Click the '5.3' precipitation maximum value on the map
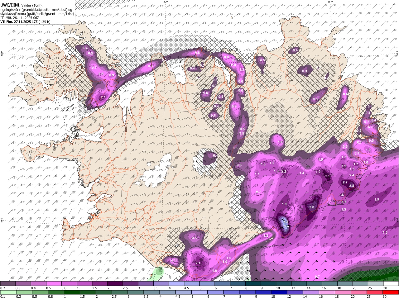 pyautogui.click(x=286, y=221)
